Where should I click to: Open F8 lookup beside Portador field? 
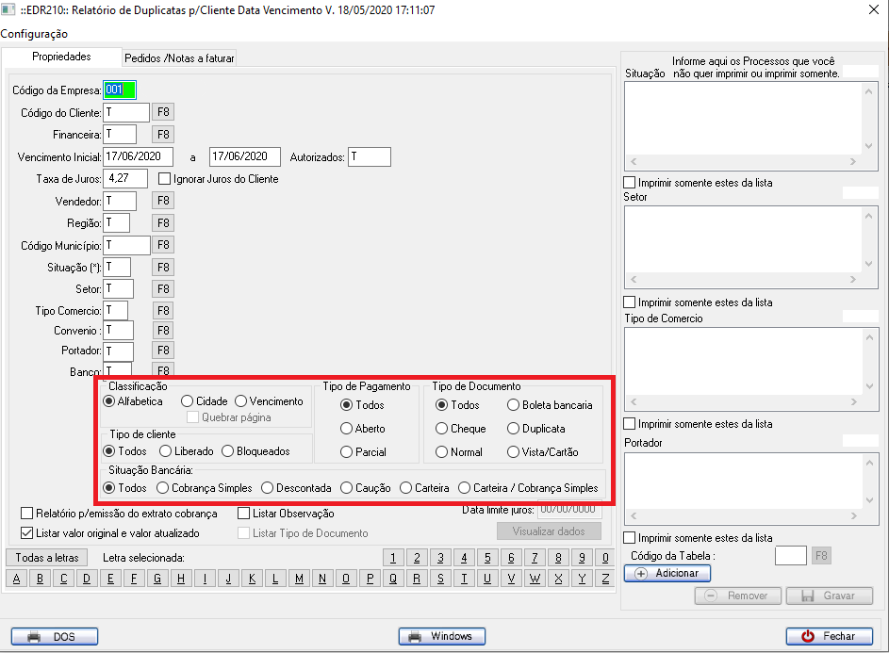pyautogui.click(x=163, y=351)
